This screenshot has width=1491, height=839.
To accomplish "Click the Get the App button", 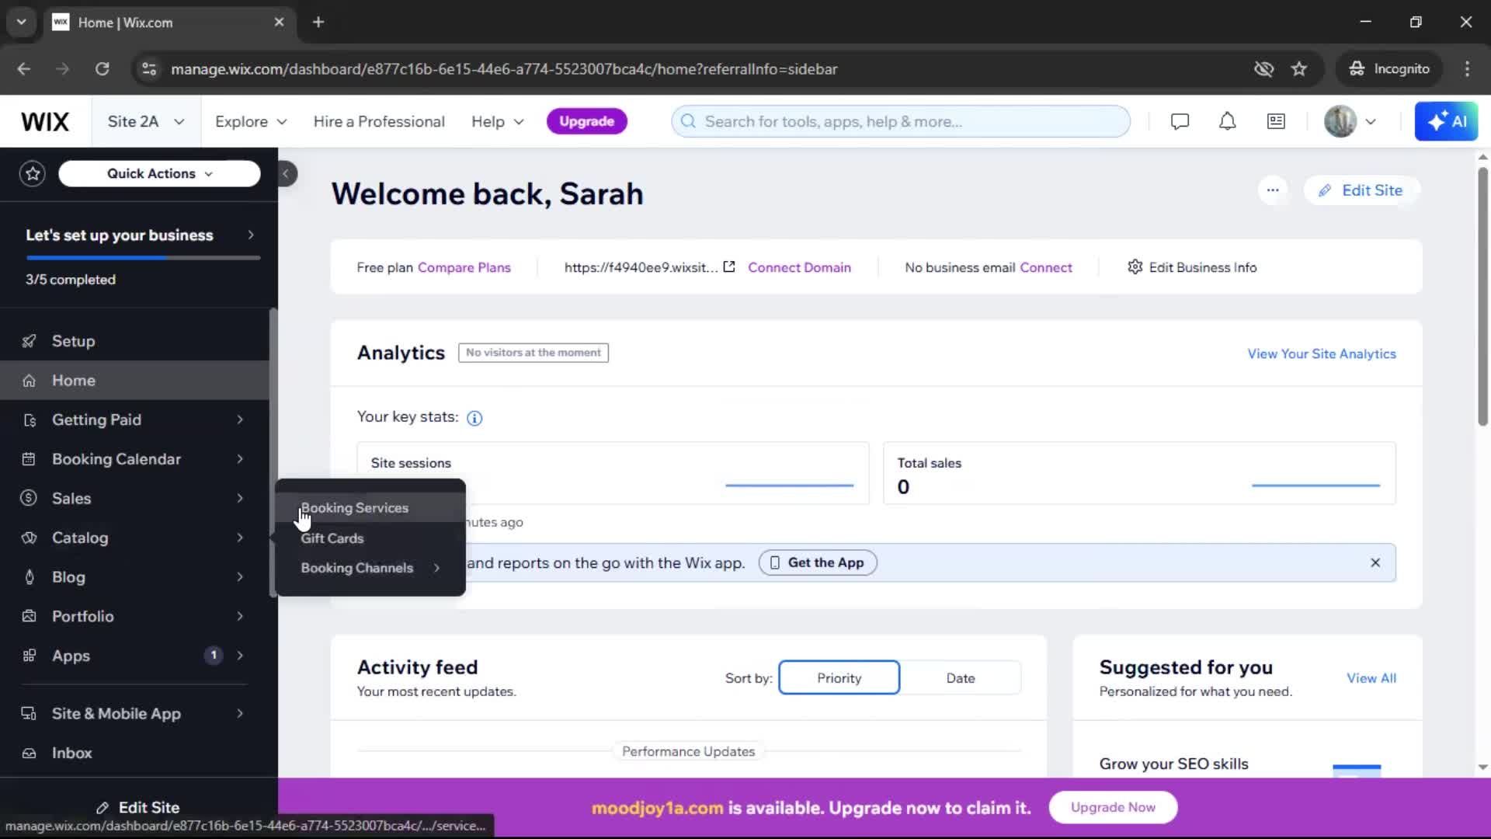I will (x=818, y=562).
